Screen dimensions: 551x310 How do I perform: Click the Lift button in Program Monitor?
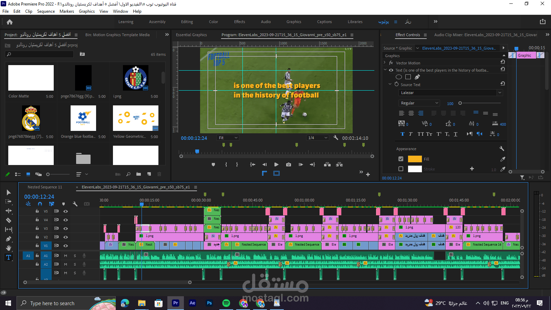click(x=327, y=165)
